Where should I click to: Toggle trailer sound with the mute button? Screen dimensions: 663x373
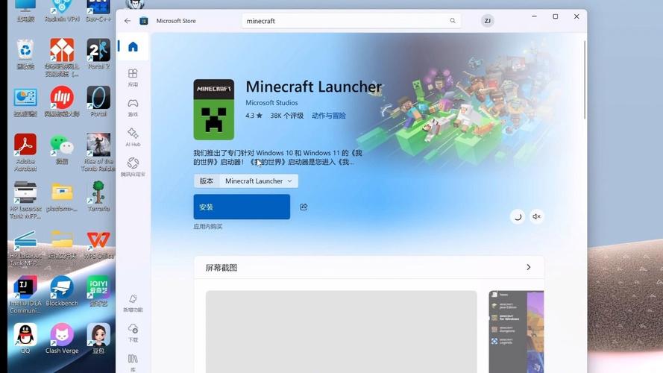pyautogui.click(x=536, y=216)
